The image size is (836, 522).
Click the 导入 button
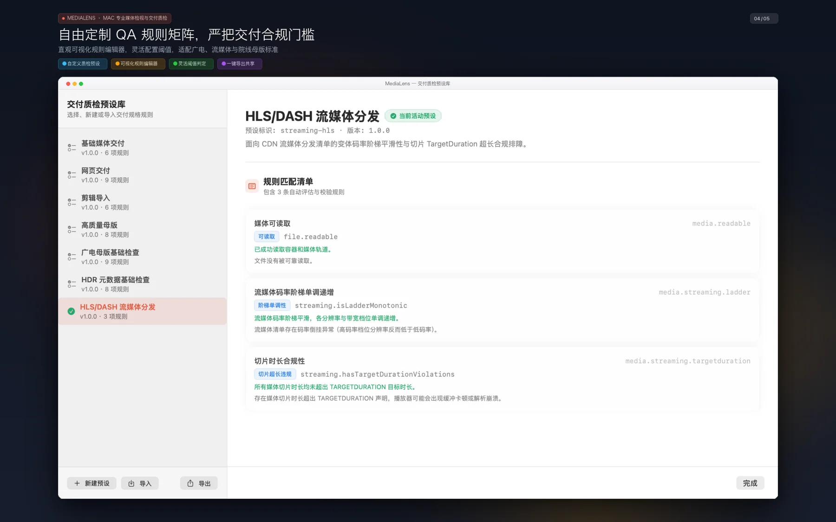140,483
